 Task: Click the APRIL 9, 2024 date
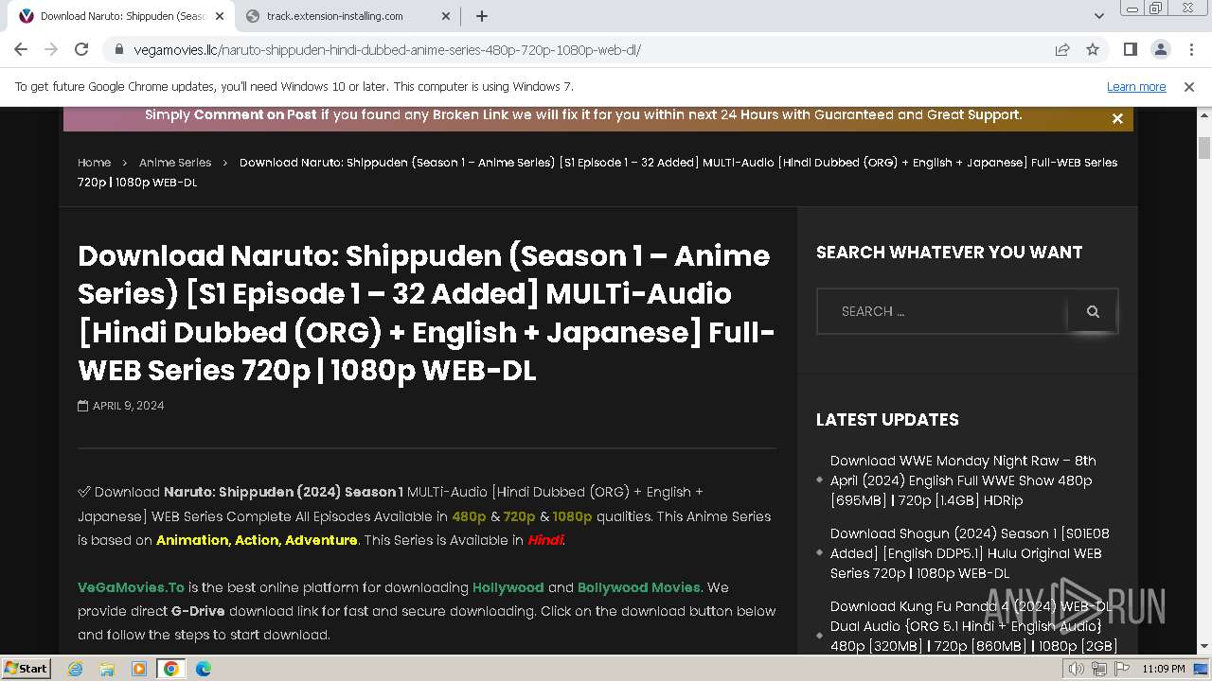(x=128, y=406)
